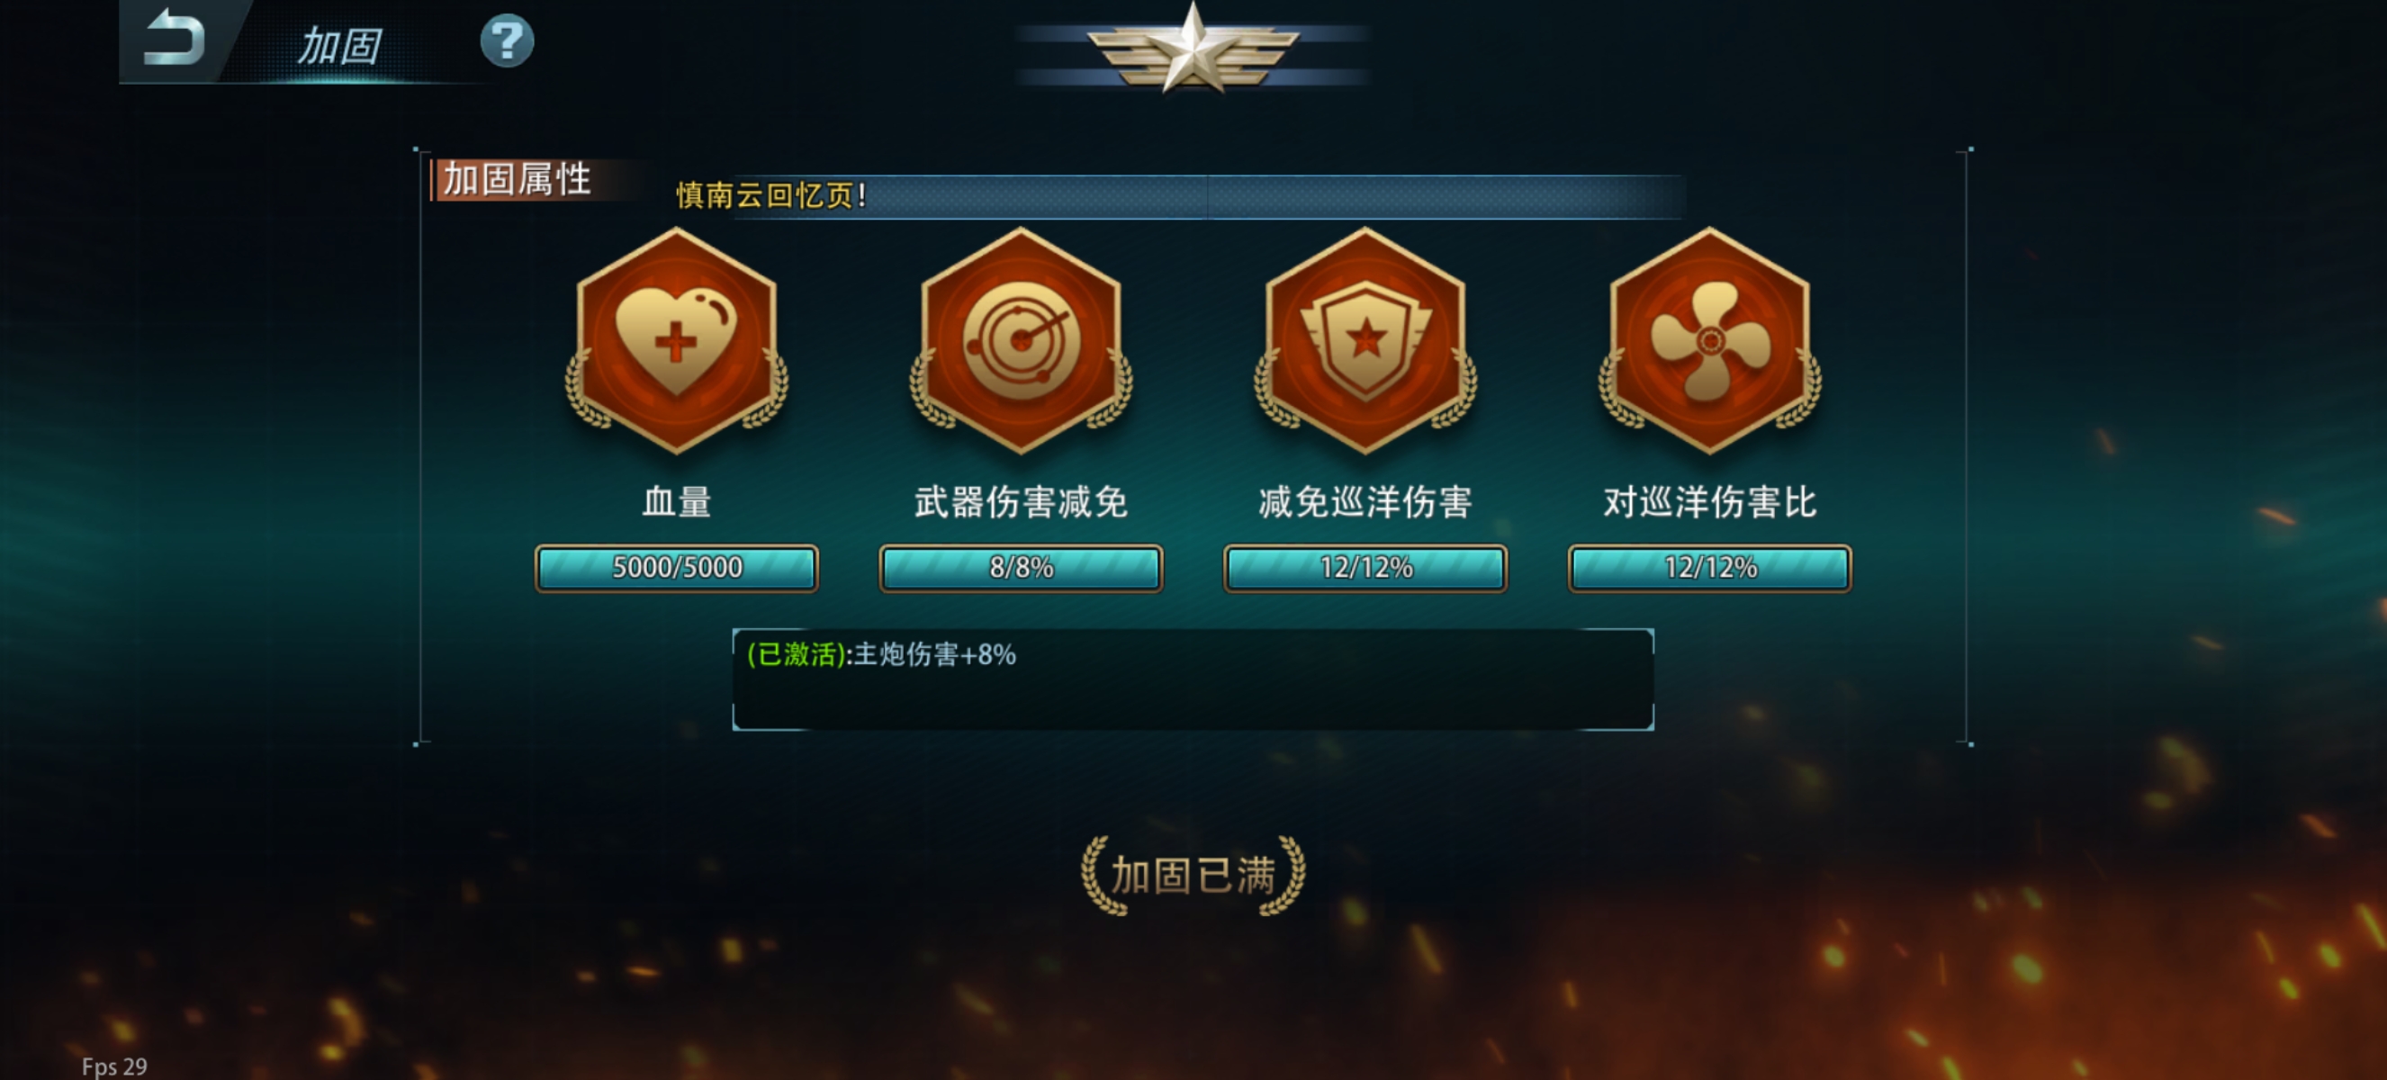Click the 加固属性 section header

[x=516, y=179]
